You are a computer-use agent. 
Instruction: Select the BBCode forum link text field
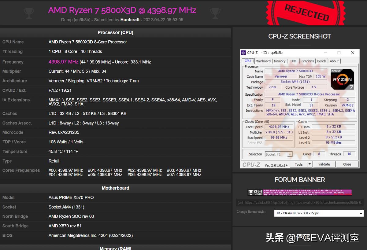click(300, 202)
